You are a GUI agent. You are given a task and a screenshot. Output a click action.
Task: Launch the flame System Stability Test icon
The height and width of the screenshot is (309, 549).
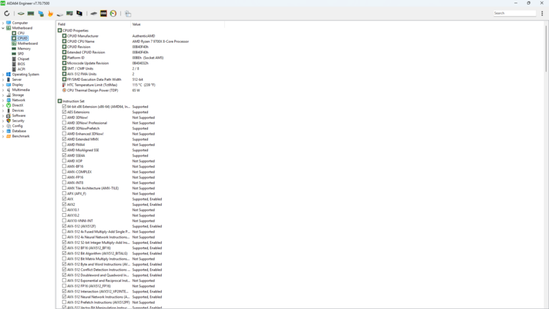click(x=50, y=13)
